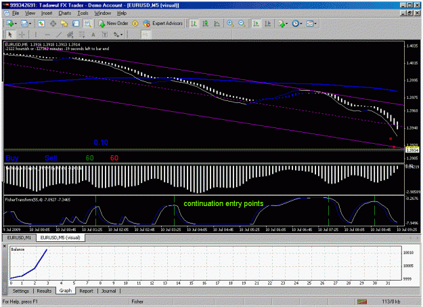
Task: Select the Horizontal Line tool
Action: [47, 35]
